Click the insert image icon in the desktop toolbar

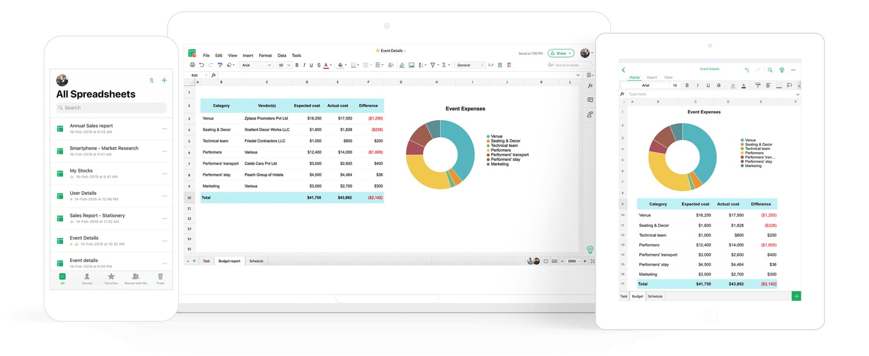411,65
